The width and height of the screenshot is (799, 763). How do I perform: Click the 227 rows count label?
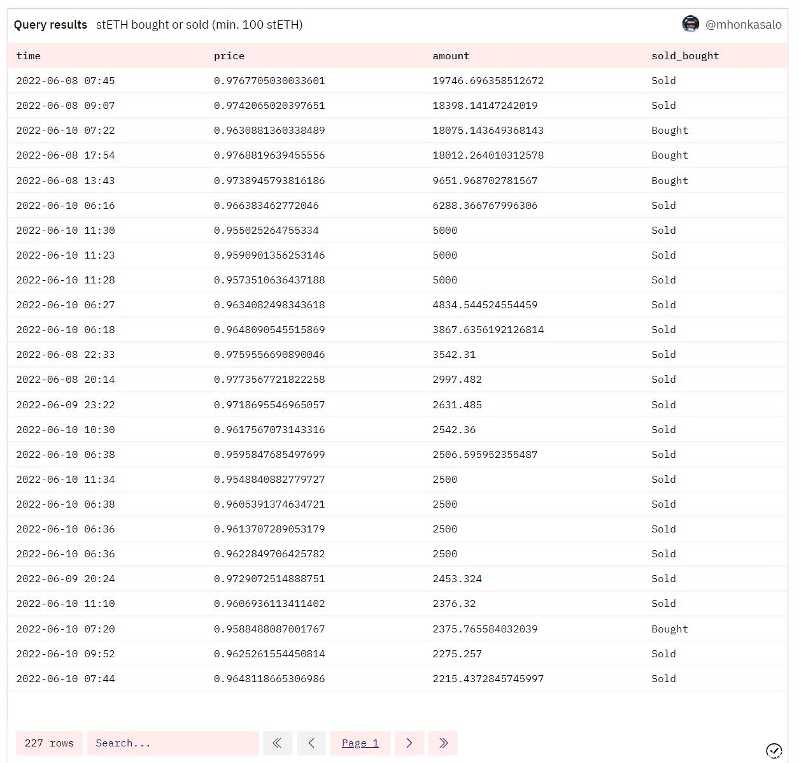(x=50, y=743)
